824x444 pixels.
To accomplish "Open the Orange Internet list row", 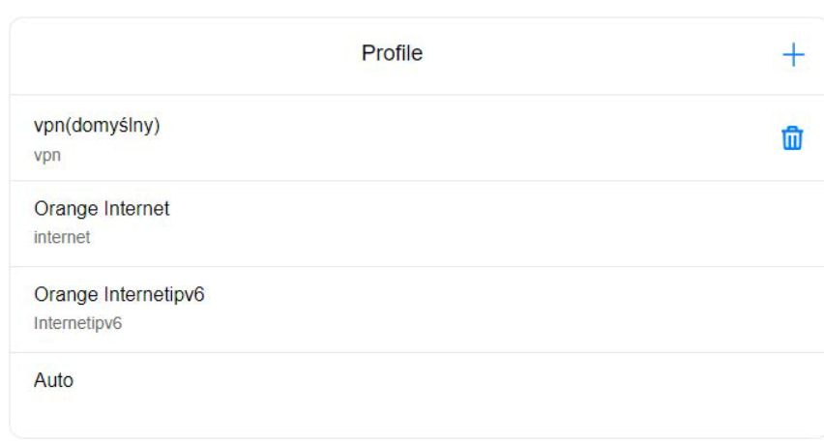I will pyautogui.click(x=387, y=223).
